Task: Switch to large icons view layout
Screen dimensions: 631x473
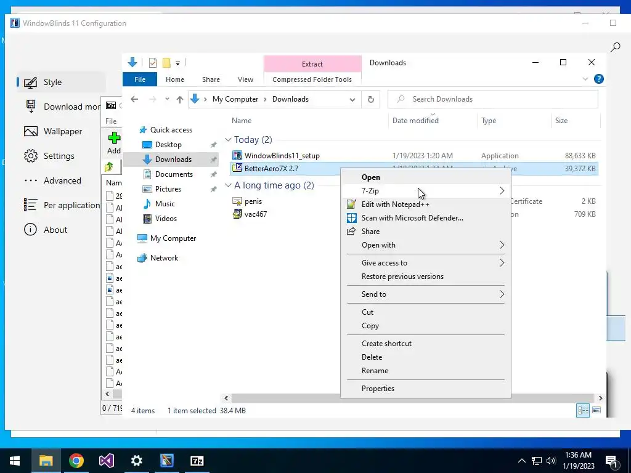Action: [596, 410]
